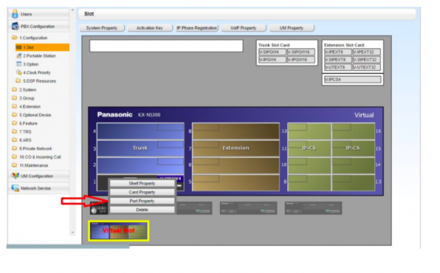Choose Port Property from context menu
Image resolution: width=440 pixels, height=273 pixels.
point(142,201)
